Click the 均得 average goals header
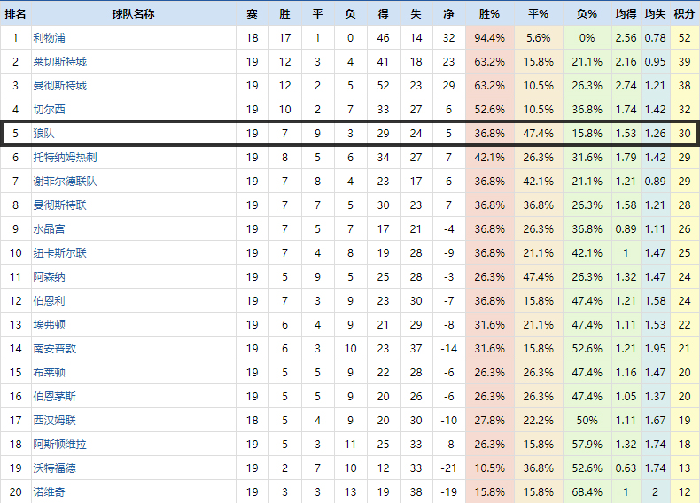700x503 pixels. coord(626,14)
